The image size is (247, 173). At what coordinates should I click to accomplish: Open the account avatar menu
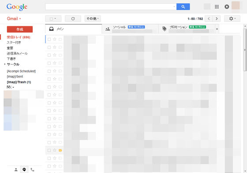click(x=236, y=6)
